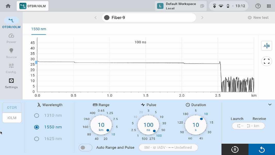Go to next fiber arrow
275x155 pixels.
[202, 18]
